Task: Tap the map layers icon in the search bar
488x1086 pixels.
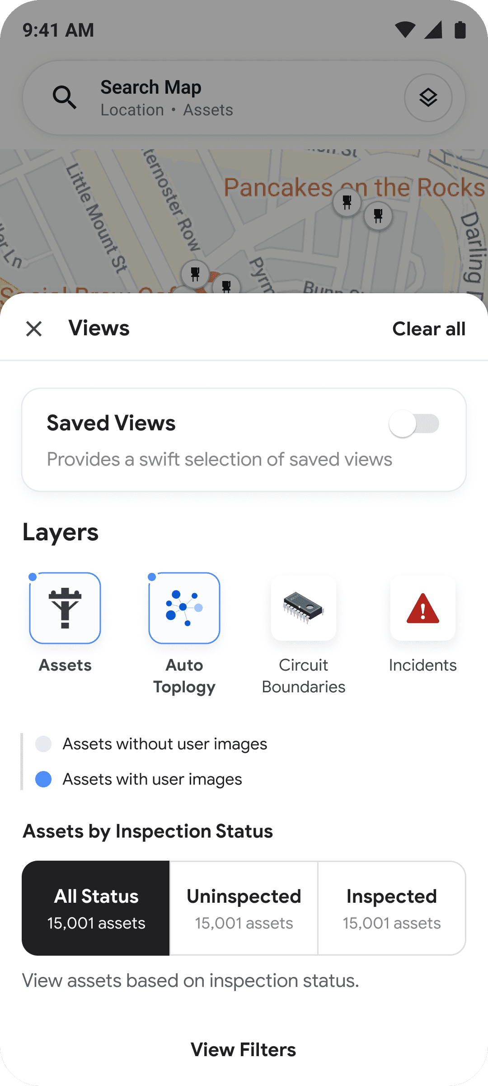Action: (x=428, y=98)
